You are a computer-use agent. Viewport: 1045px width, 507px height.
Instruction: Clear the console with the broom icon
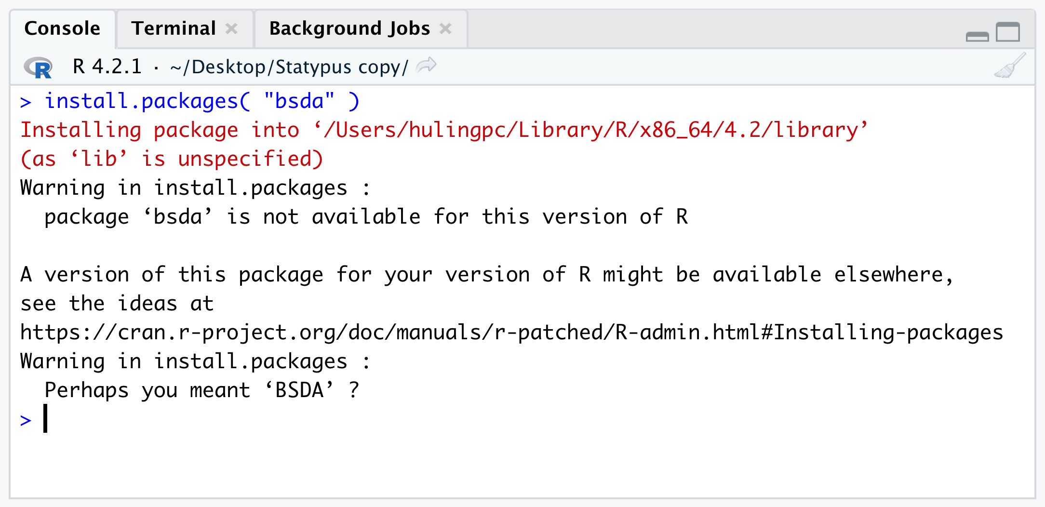point(1010,66)
